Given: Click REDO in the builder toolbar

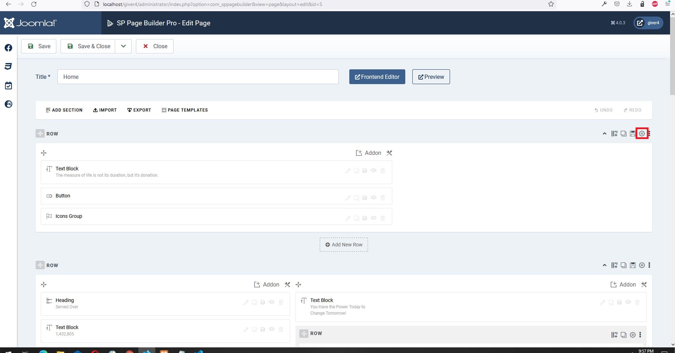Looking at the screenshot, I should click(x=632, y=110).
